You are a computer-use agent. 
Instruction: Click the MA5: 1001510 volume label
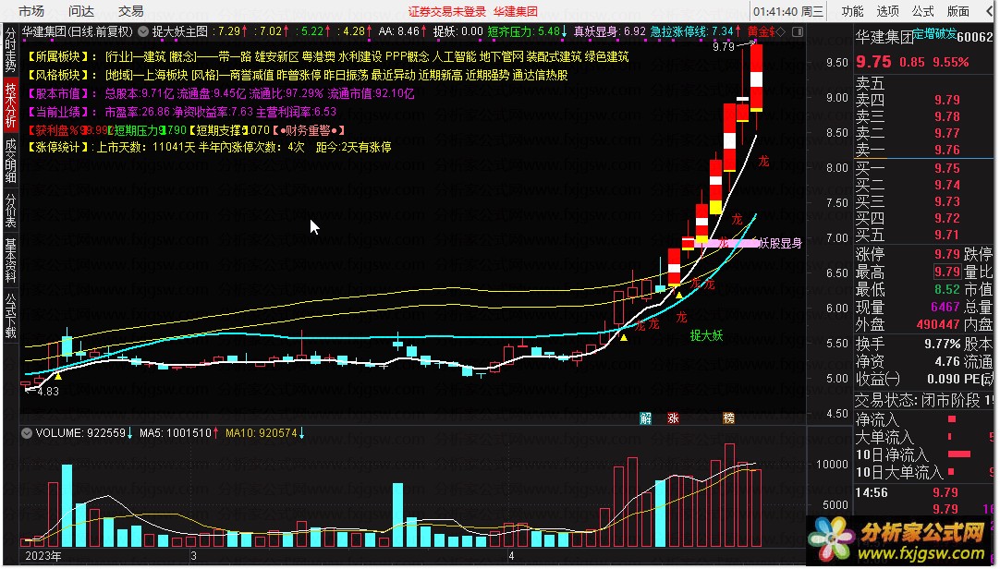[x=178, y=433]
